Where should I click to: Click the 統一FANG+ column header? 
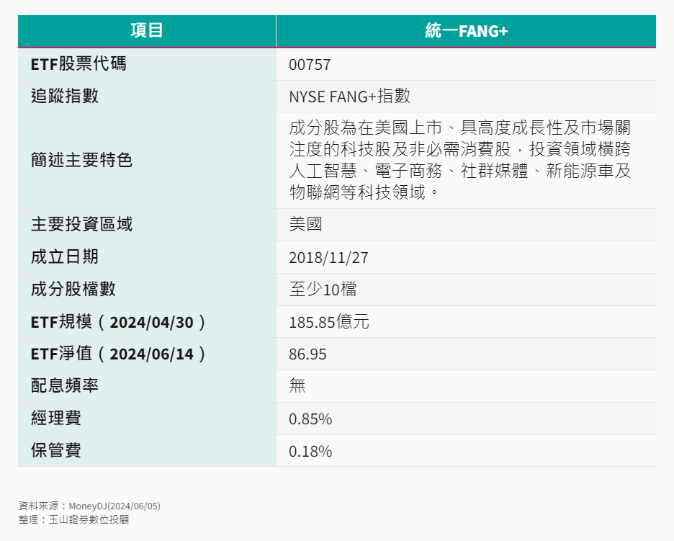[x=467, y=31]
